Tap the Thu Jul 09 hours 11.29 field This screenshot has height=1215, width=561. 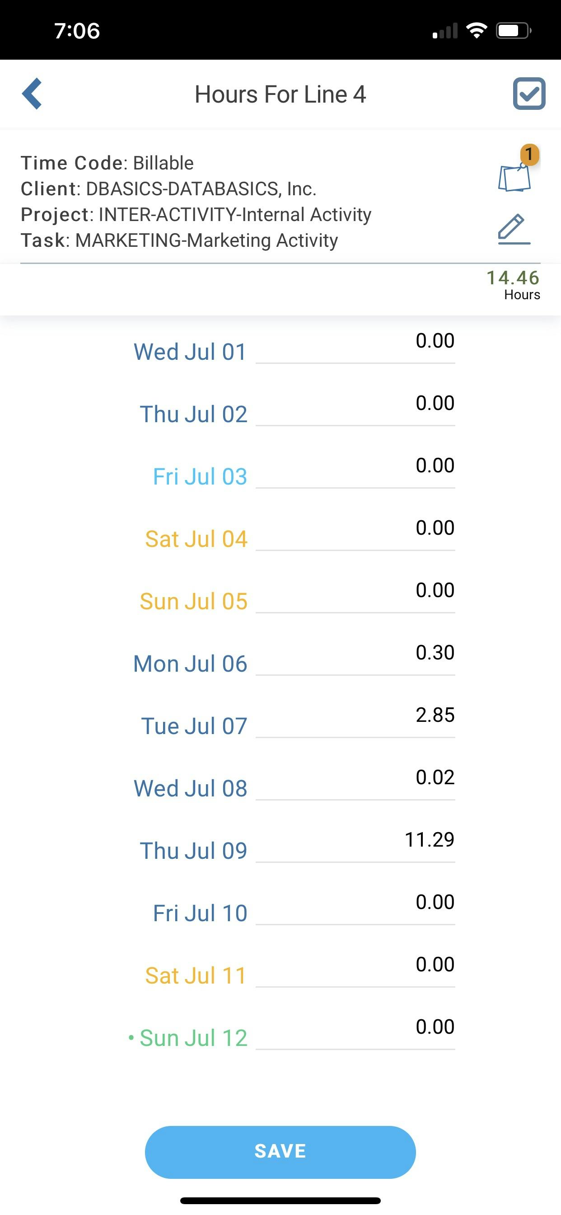[355, 846]
